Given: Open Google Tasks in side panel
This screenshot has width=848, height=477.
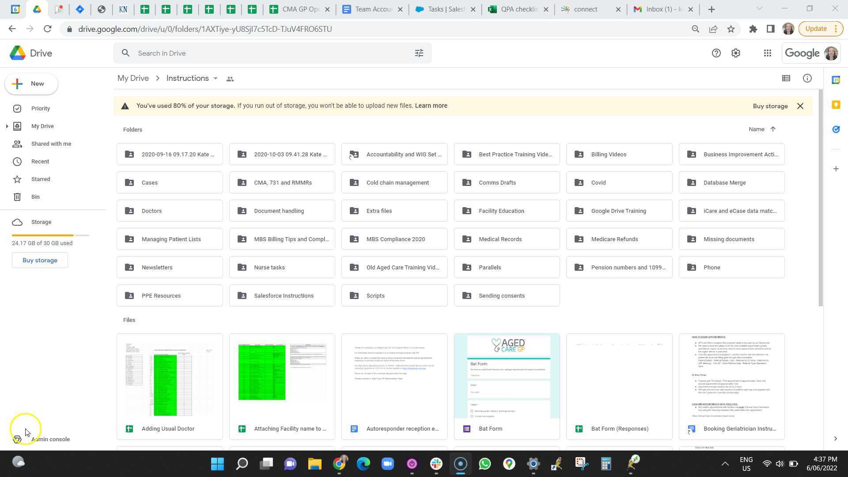Looking at the screenshot, I should pos(835,129).
